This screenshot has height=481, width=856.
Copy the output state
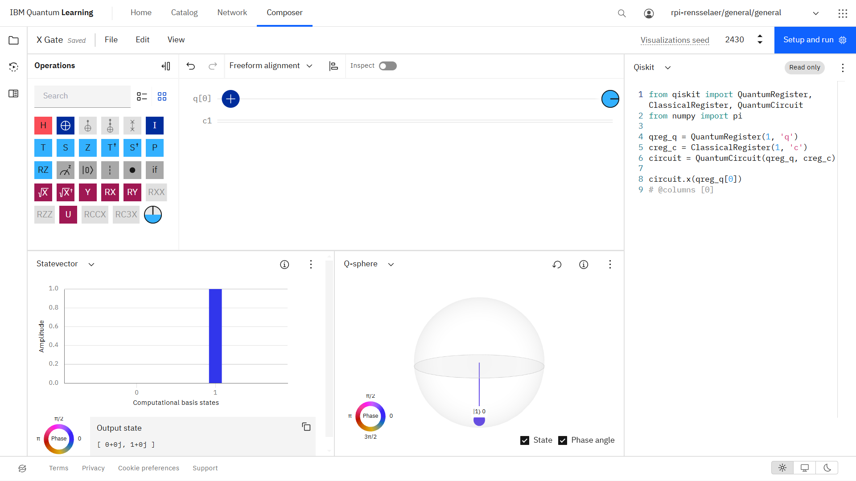(306, 427)
